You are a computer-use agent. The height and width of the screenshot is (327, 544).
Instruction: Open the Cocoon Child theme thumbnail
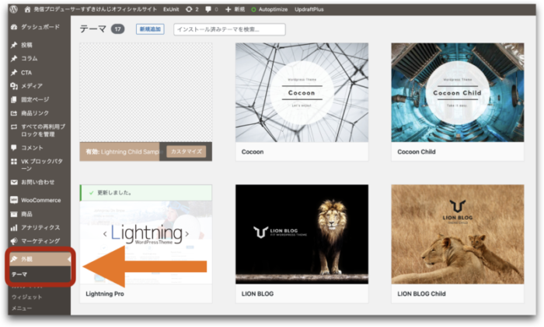tap(458, 92)
